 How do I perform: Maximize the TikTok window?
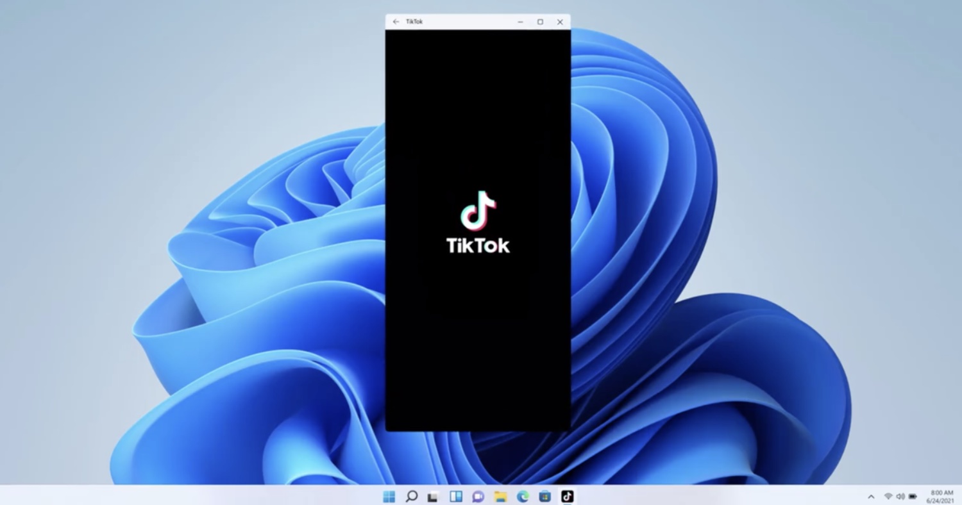(540, 22)
